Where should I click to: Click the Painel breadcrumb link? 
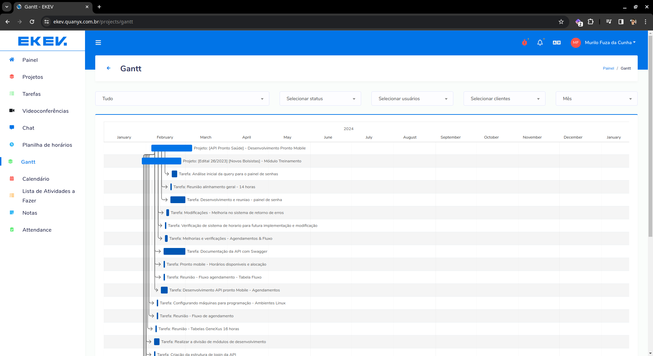608,68
